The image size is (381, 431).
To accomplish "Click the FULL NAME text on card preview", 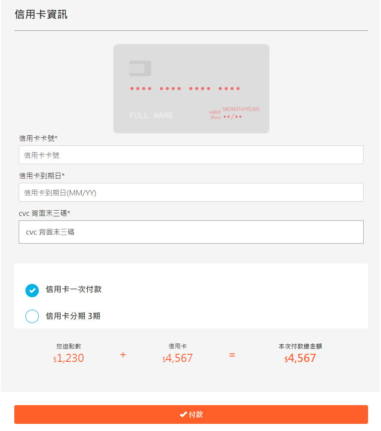I will coord(151,116).
